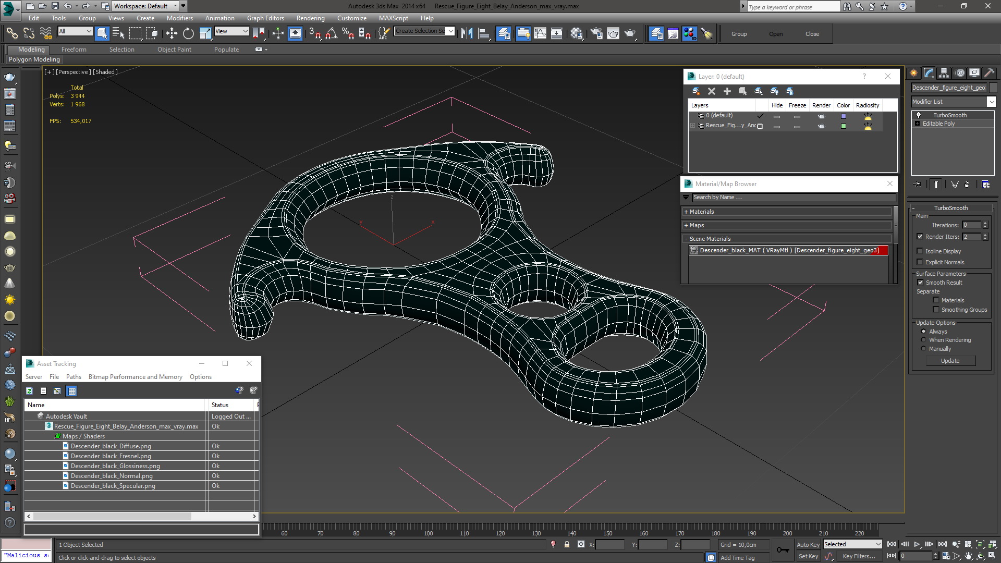Select the Move transform tool
Image resolution: width=1001 pixels, height=563 pixels.
click(x=172, y=34)
